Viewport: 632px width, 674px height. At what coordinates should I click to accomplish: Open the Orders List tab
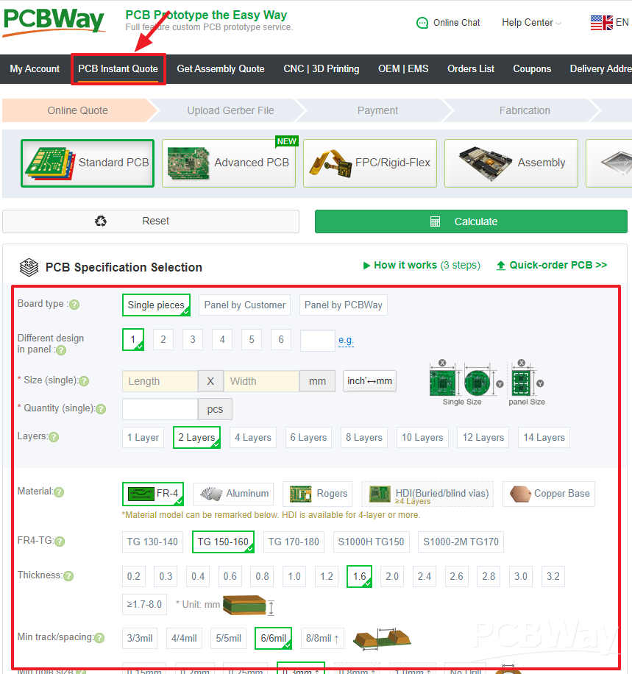pyautogui.click(x=470, y=68)
